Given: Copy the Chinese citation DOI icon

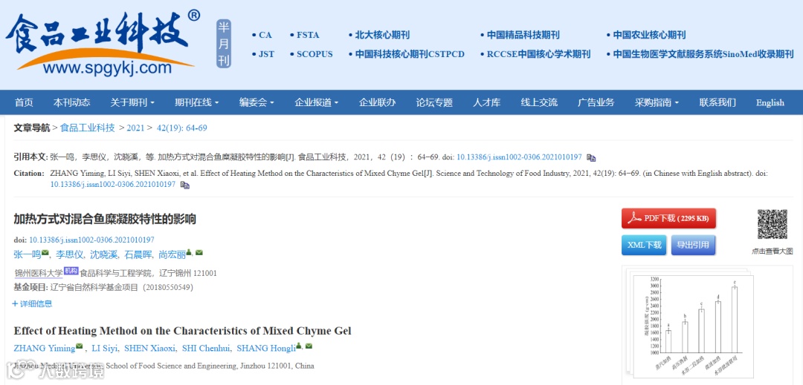Looking at the screenshot, I should [x=591, y=158].
